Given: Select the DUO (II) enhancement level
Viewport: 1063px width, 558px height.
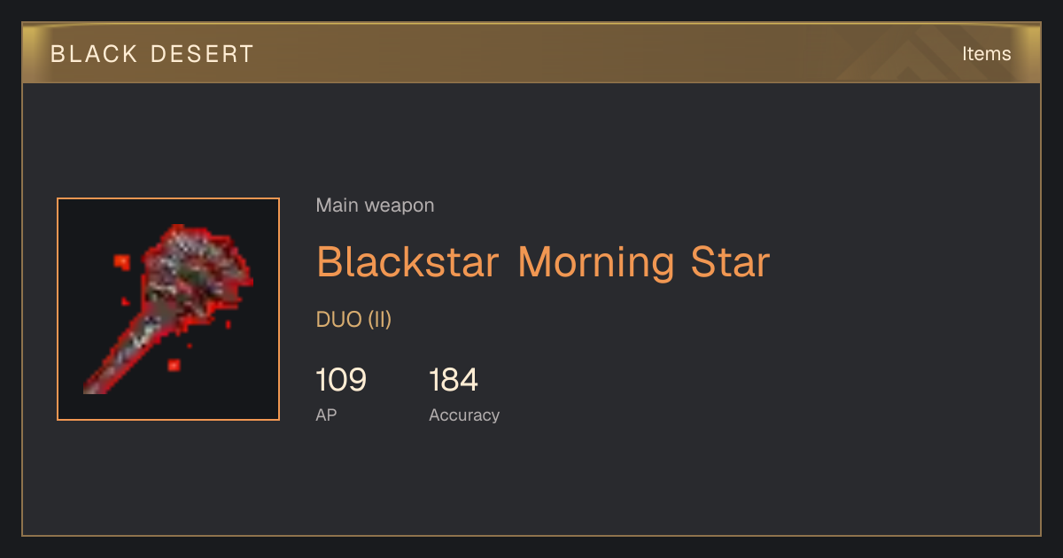Looking at the screenshot, I should (x=353, y=320).
